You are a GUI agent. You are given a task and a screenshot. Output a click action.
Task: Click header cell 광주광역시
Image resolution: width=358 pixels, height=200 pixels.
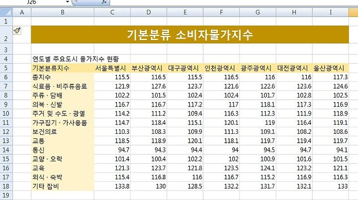(258, 68)
